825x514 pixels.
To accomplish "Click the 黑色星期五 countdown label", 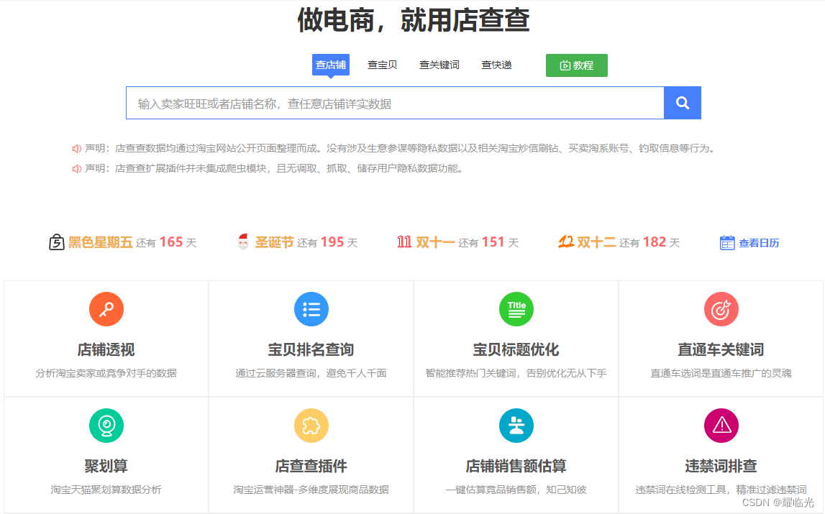I will click(100, 242).
